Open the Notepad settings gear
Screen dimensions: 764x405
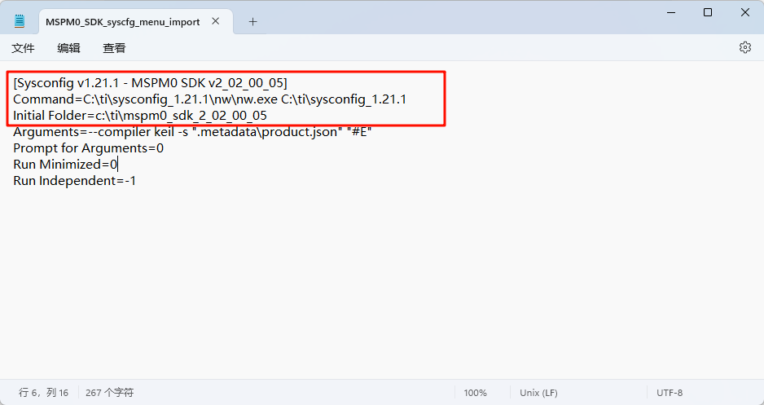coord(745,47)
